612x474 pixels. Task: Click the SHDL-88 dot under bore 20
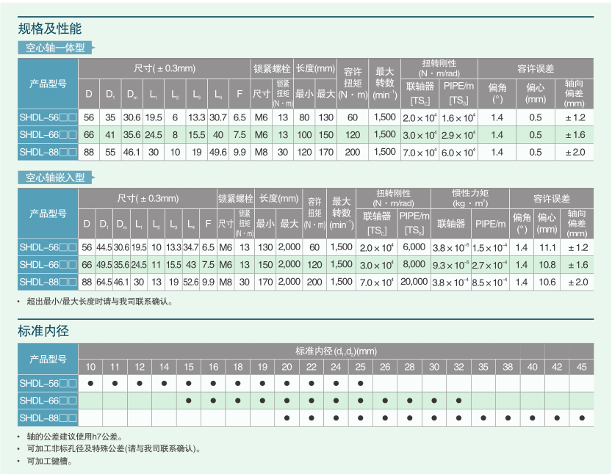tap(287, 418)
